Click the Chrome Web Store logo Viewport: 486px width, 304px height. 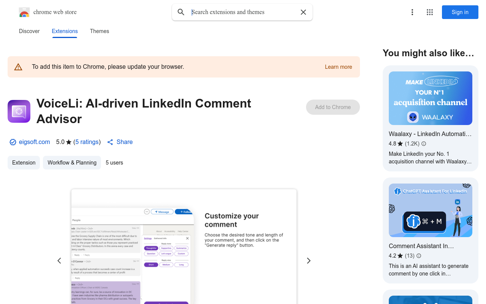pyautogui.click(x=24, y=12)
